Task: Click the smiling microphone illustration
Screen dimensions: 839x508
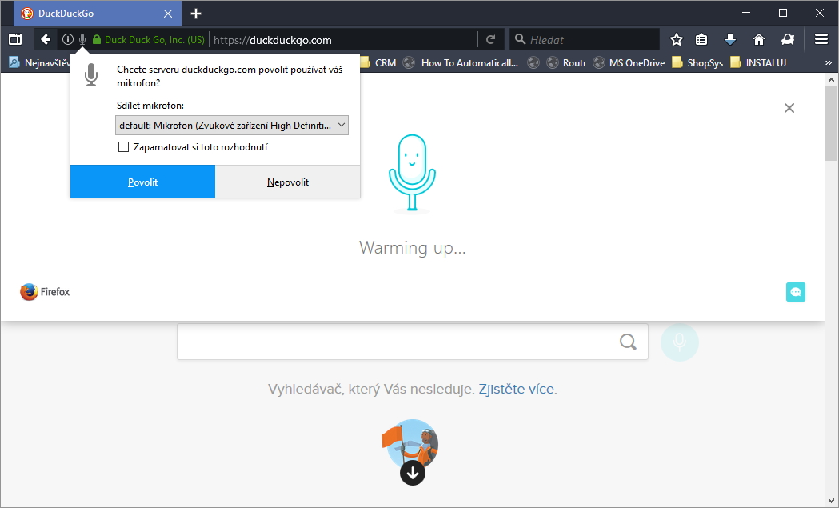Action: (x=412, y=173)
